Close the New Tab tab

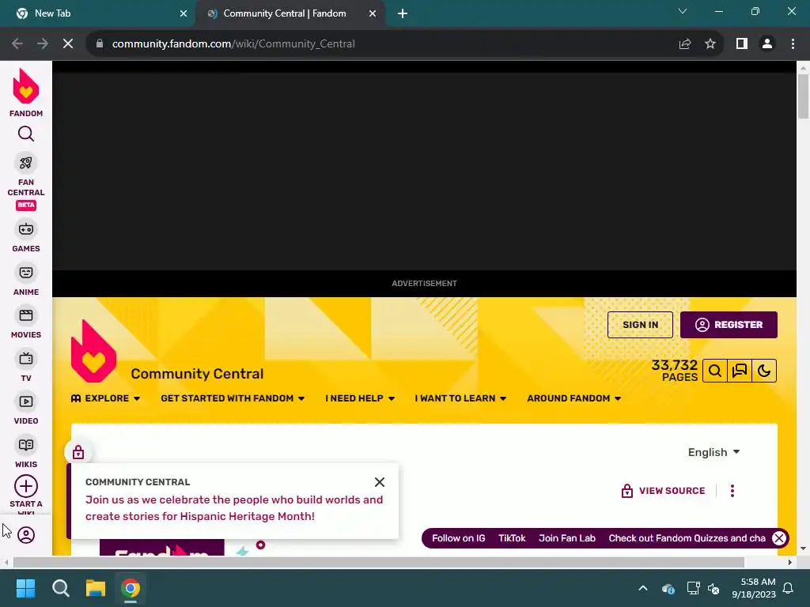(x=184, y=13)
